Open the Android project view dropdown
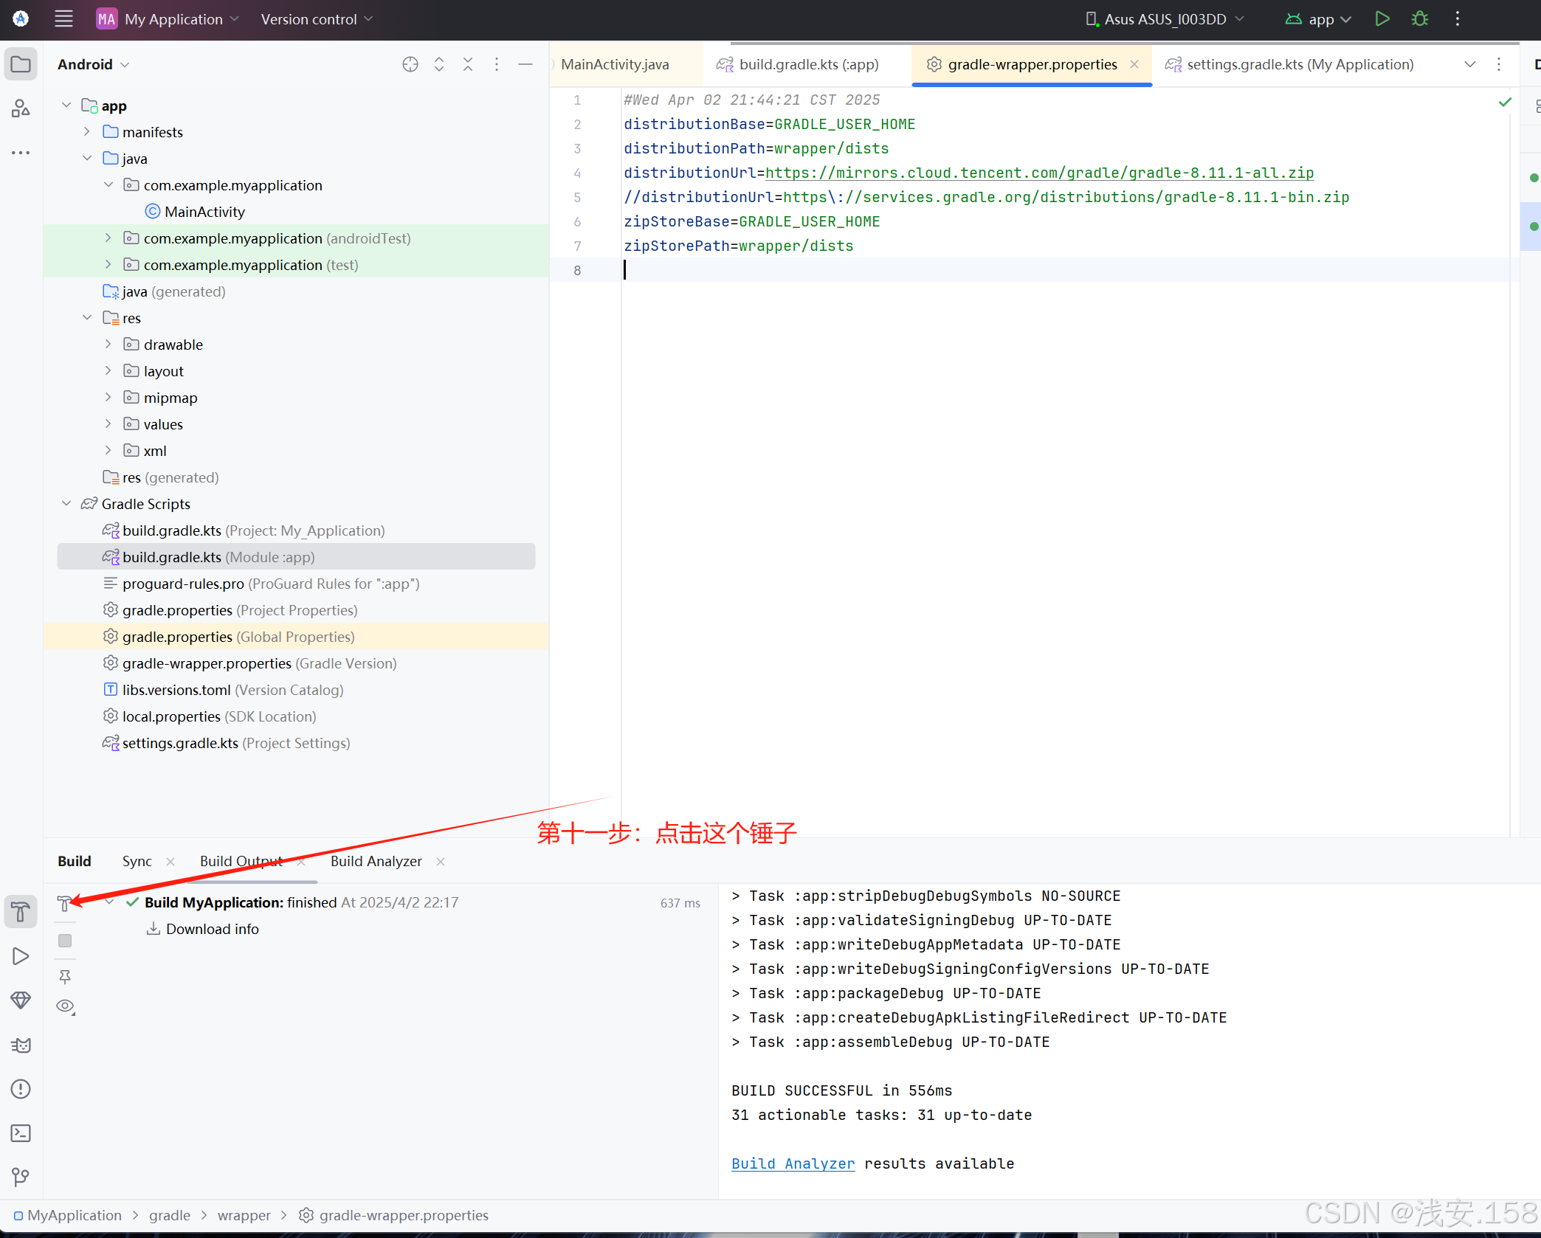1541x1238 pixels. 94,64
